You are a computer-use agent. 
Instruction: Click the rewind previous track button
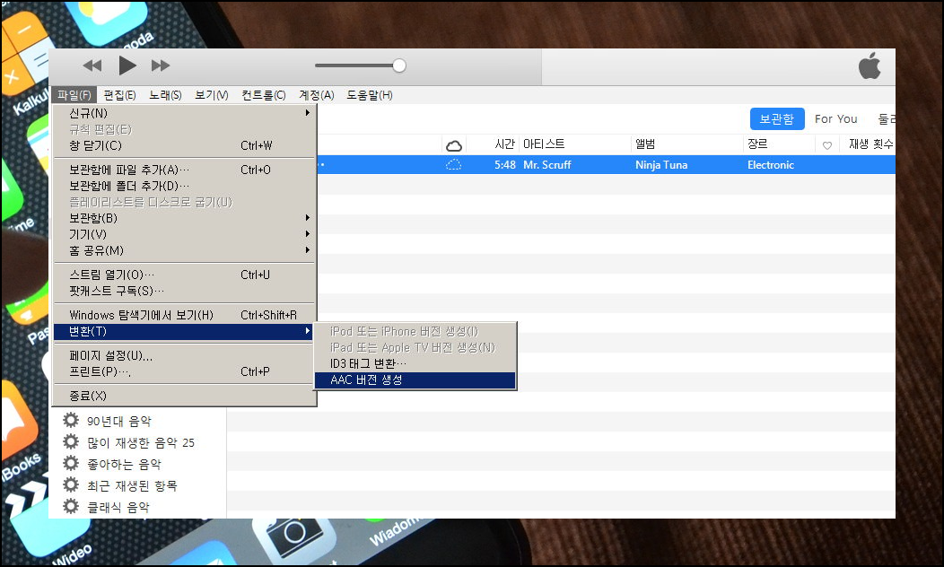[92, 65]
